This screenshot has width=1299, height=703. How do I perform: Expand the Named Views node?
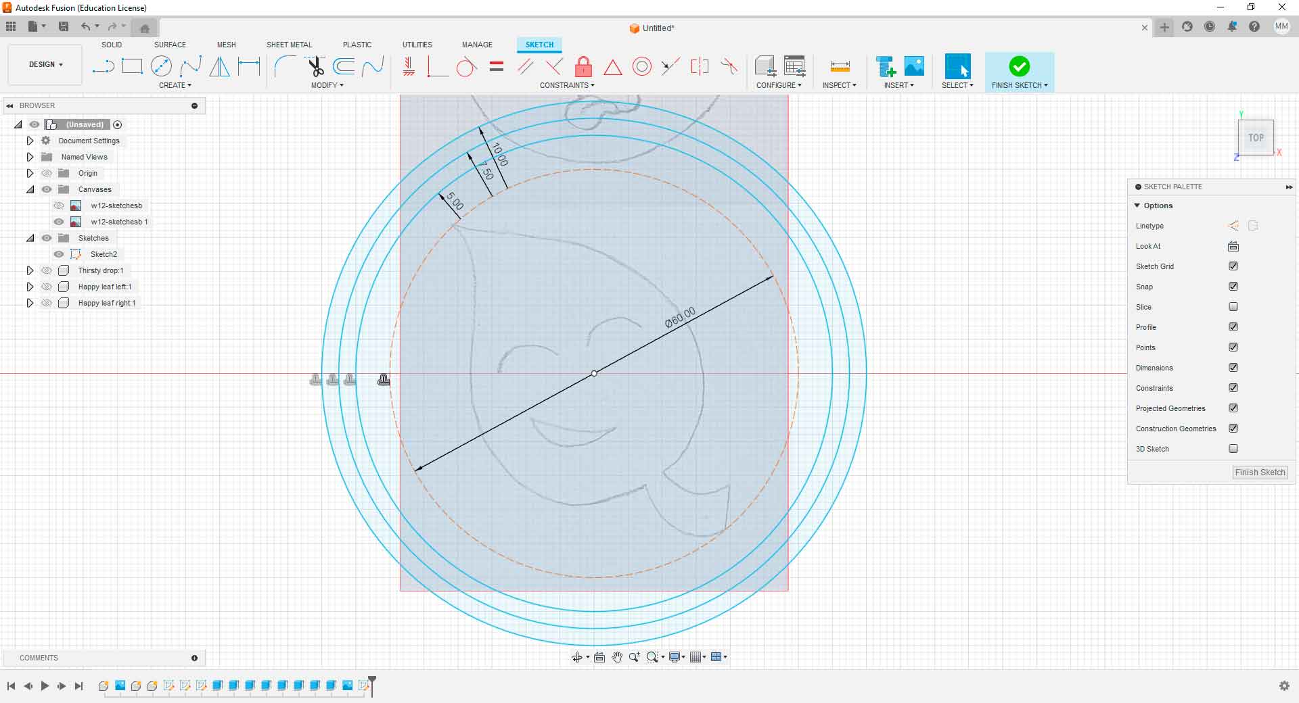[30, 157]
